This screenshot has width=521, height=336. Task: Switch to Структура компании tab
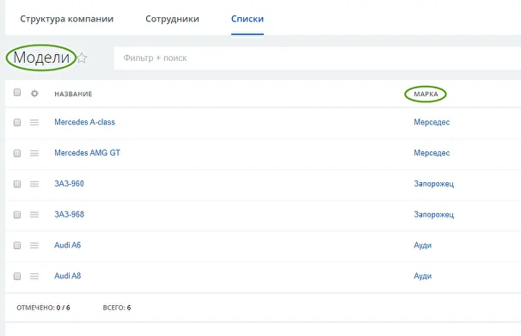pyautogui.click(x=67, y=19)
